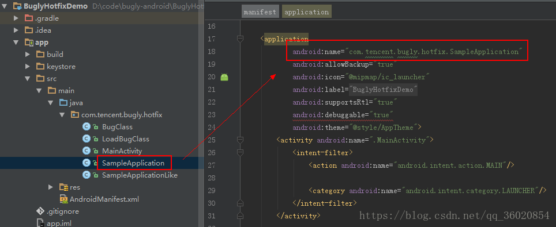Screen dimensions: 556x227
Task: Click the class icon beside LoadBugClass
Action: [x=86, y=139]
